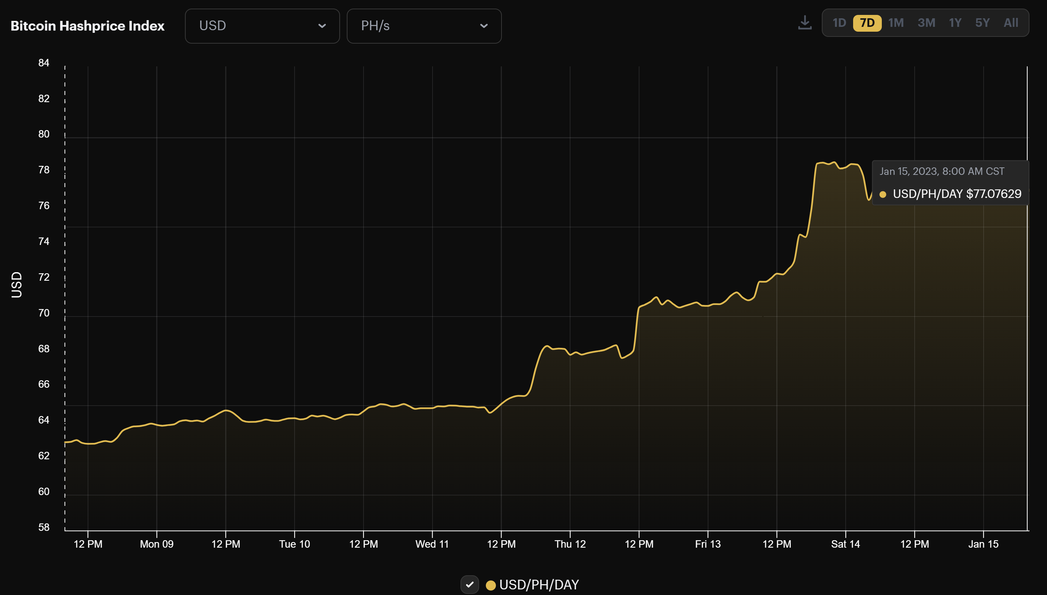The height and width of the screenshot is (595, 1047).
Task: Open the USD currency dropdown
Action: point(262,25)
